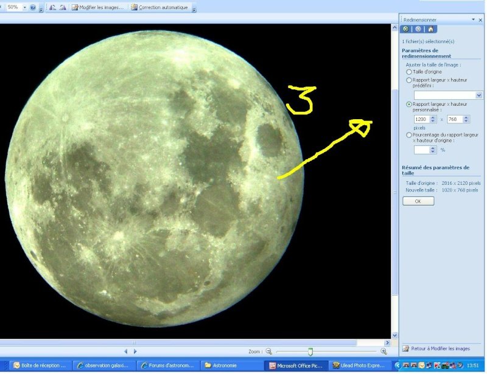Select Rapport largeur x hauteur personnalisé

(x=409, y=104)
